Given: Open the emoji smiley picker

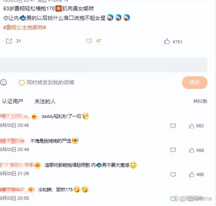Looking at the screenshot, I should [x=4, y=82].
